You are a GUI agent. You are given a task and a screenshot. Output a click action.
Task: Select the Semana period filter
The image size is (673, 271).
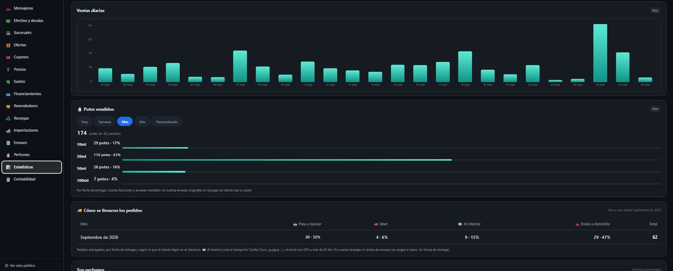(x=105, y=122)
